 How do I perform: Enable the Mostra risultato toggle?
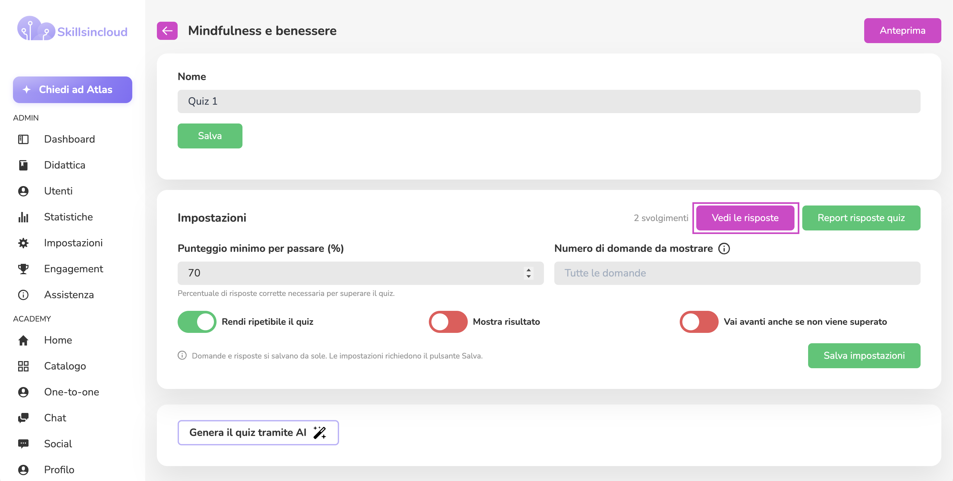448,322
